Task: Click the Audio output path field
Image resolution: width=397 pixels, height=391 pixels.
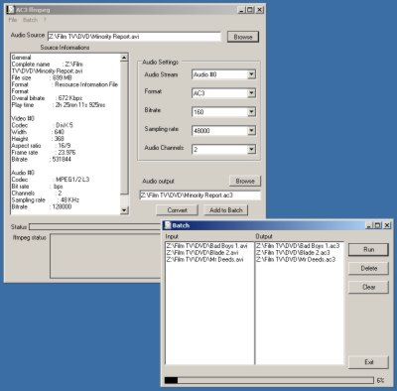Action: click(x=200, y=195)
